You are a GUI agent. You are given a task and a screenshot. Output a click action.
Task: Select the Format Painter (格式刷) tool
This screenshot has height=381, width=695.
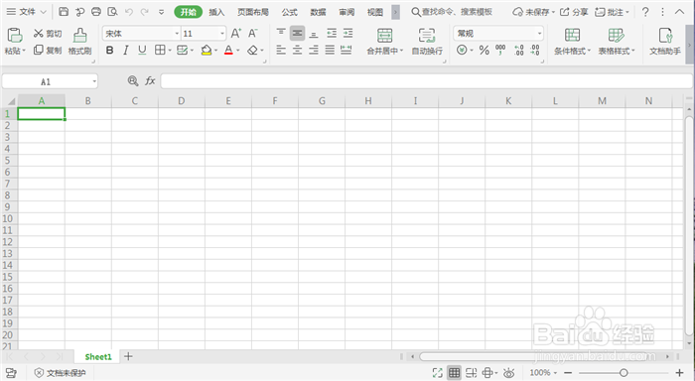[79, 42]
